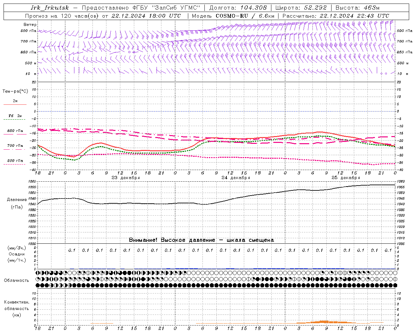
Task: Select the Тем-ра(°C) axis label
Action: pos(15,91)
